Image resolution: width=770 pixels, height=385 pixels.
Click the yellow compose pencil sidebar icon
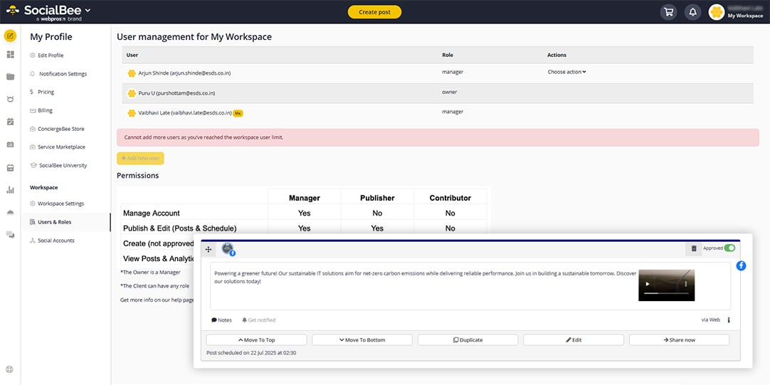tap(10, 36)
